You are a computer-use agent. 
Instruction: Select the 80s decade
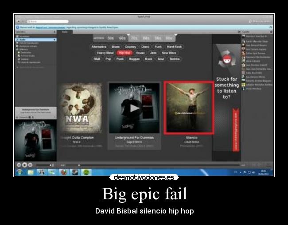coord(146,38)
